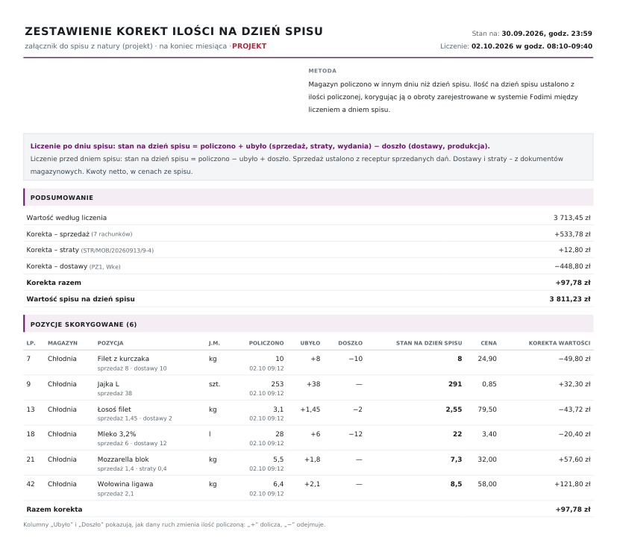This screenshot has height=537, width=617.
Task: Click the correction −43,72 zł
Action: pos(574,409)
